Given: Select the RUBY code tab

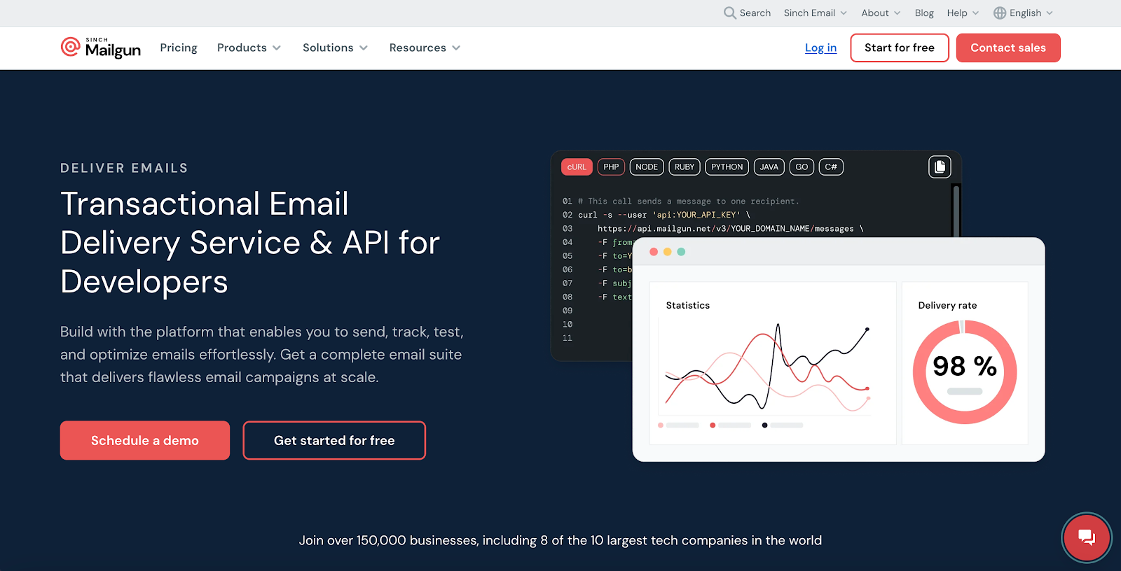Looking at the screenshot, I should (x=685, y=167).
